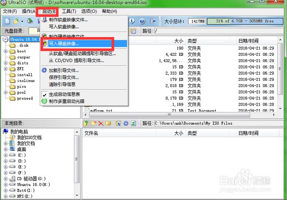Viewport: 287px width, 200px height.
Task: Open the 操作(A) menu
Action: point(28,11)
